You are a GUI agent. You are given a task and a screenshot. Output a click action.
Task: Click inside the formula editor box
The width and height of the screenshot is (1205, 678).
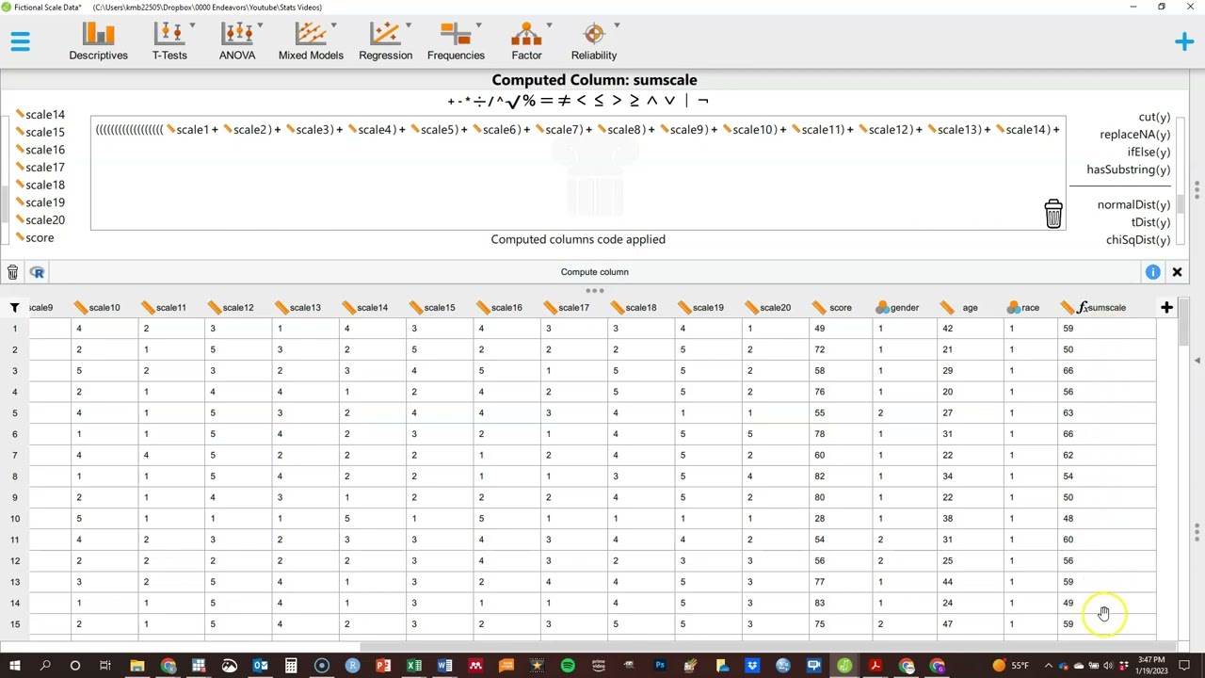578,173
